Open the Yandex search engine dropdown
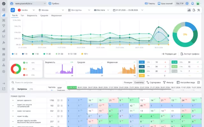This screenshot has width=204, height=127. (x=26, y=10)
